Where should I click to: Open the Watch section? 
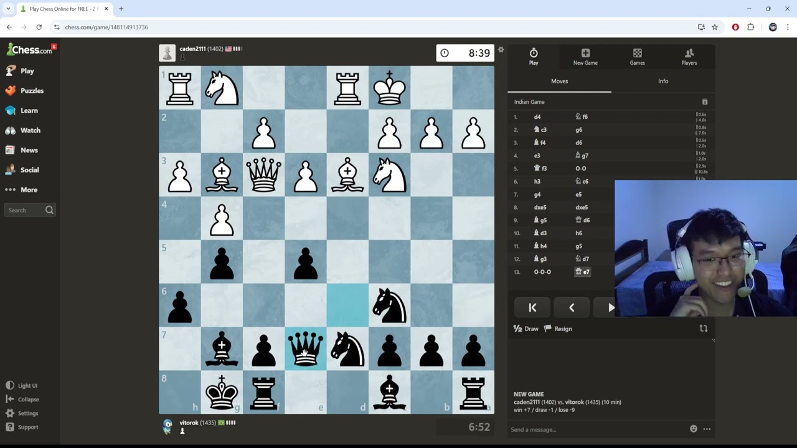click(23, 131)
